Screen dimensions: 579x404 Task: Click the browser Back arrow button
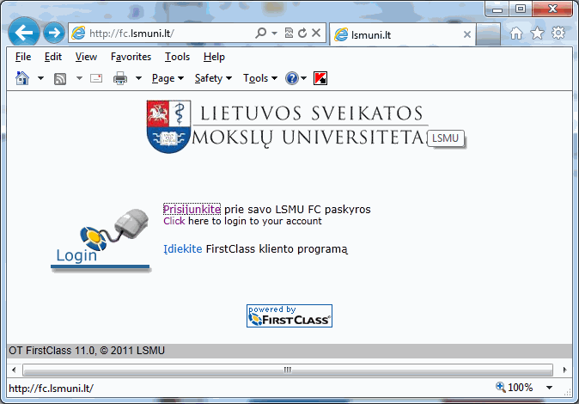[25, 34]
